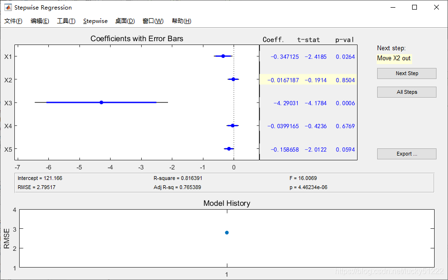Click p-value 0.8504
Image resolution: width=448 pixels, height=280 pixels.
(345, 80)
